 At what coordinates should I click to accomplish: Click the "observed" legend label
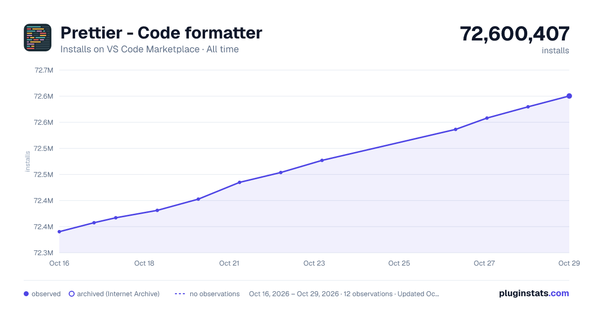pyautogui.click(x=46, y=294)
